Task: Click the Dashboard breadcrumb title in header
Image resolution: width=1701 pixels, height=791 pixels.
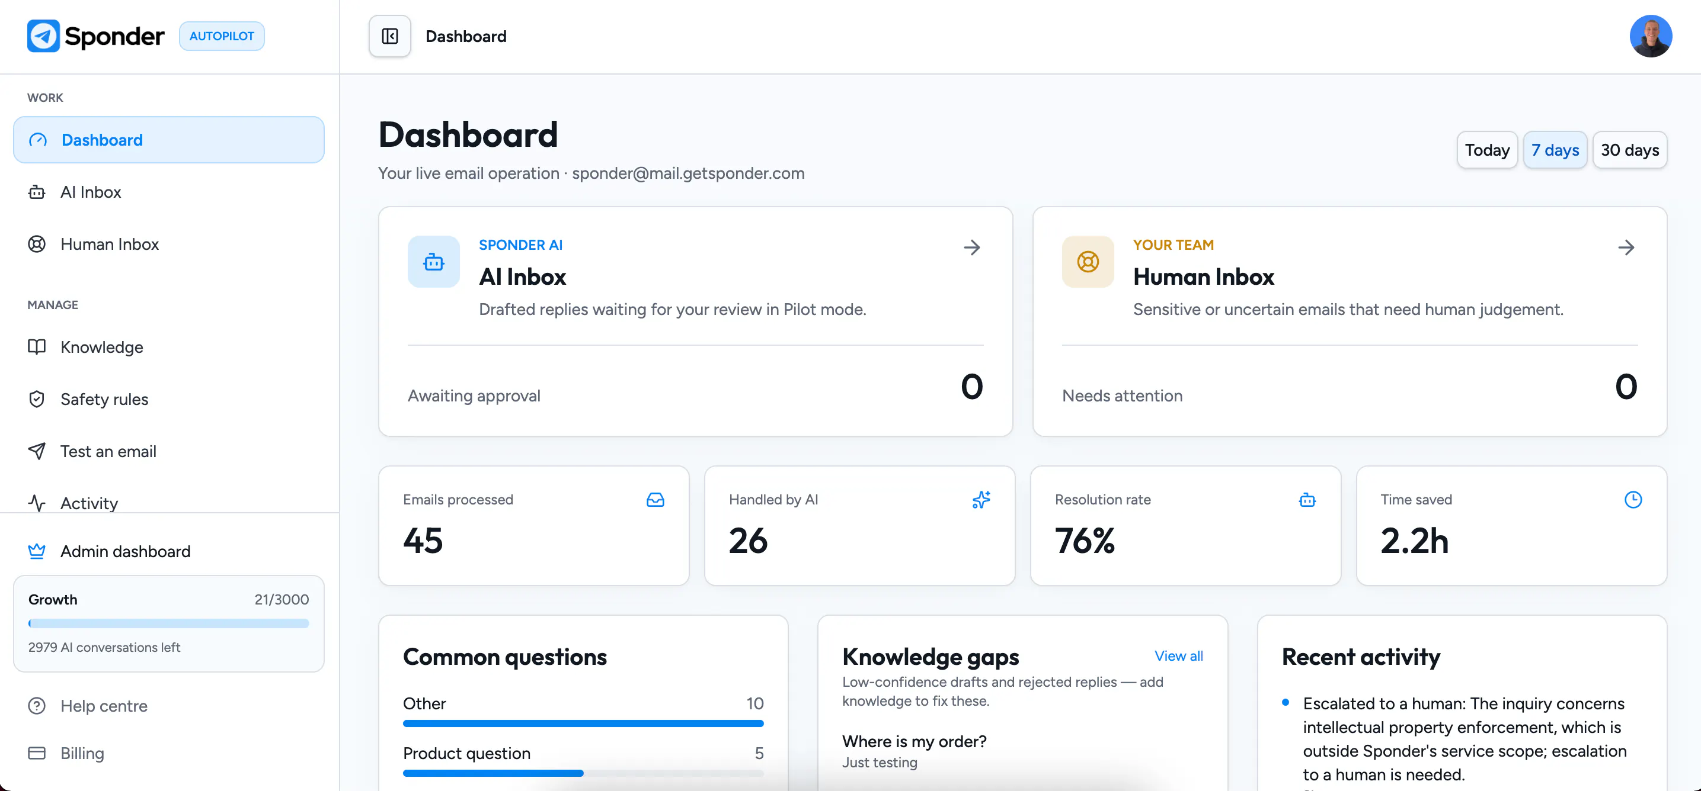Action: 465,36
